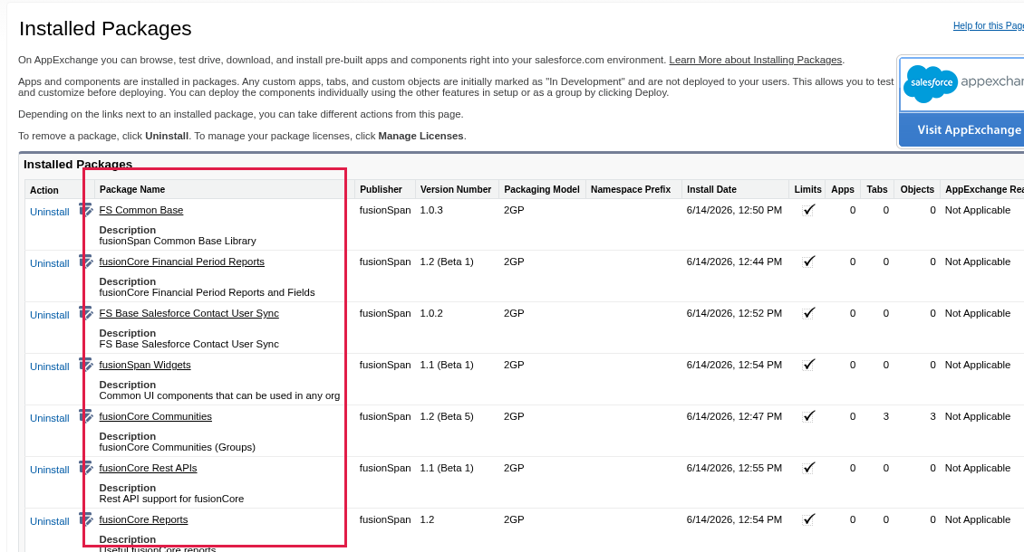Uninstall the fusionSpan Widgets package
Image resolution: width=1024 pixels, height=552 pixels.
point(50,366)
